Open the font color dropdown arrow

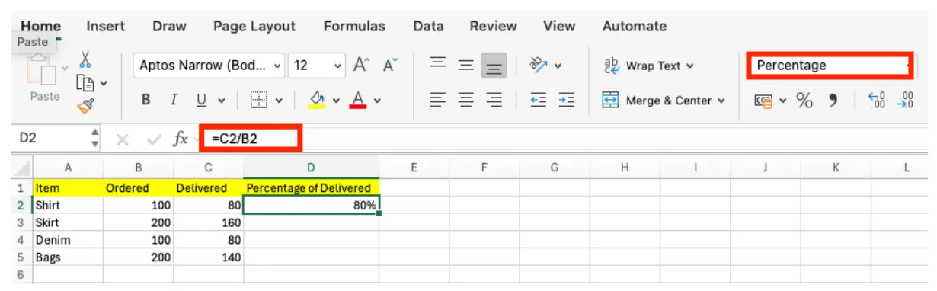point(377,100)
